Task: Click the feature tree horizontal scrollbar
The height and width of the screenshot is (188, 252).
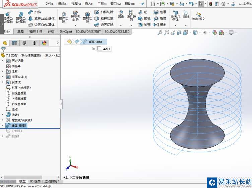Action: click(23, 177)
